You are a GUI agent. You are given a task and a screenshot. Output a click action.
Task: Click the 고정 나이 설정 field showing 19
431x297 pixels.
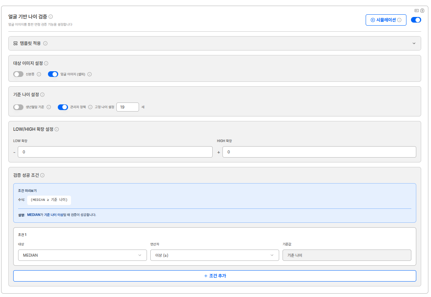pos(128,107)
